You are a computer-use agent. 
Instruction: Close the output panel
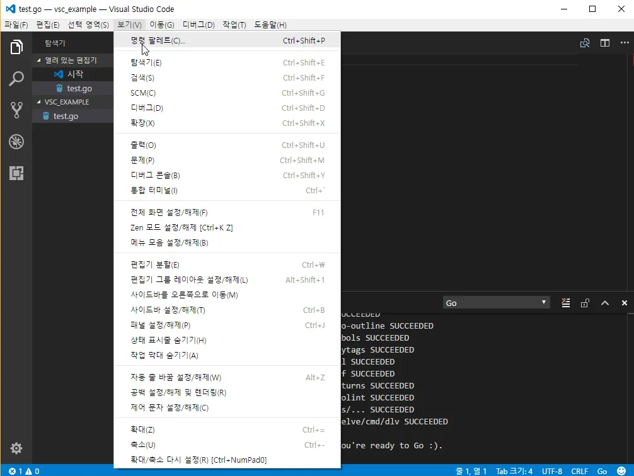coord(625,303)
